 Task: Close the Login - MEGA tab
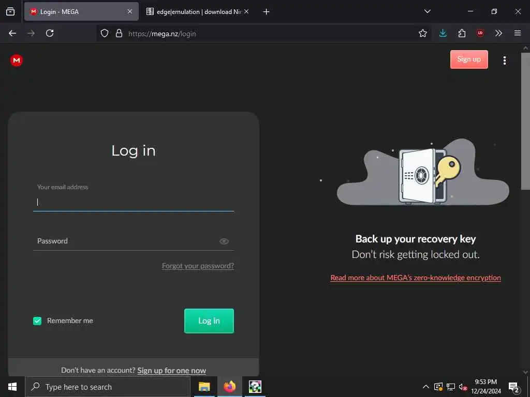[130, 11]
